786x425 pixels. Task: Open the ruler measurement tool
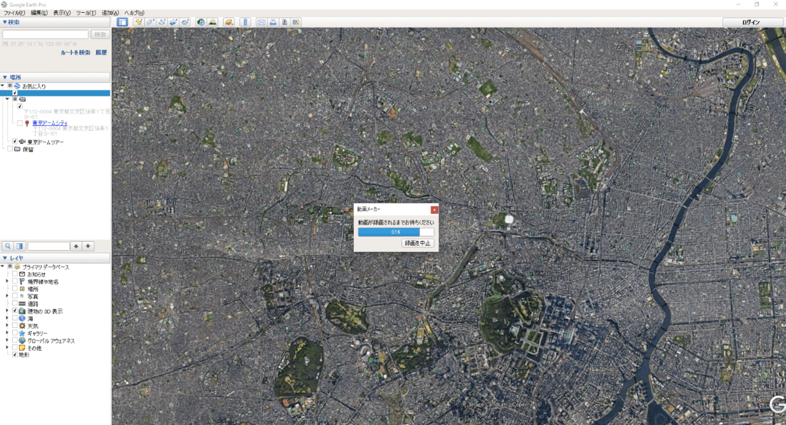pos(246,21)
